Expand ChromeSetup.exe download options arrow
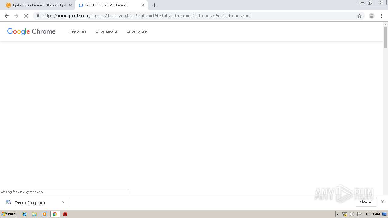Screen dimensions: 388x218 63,202
